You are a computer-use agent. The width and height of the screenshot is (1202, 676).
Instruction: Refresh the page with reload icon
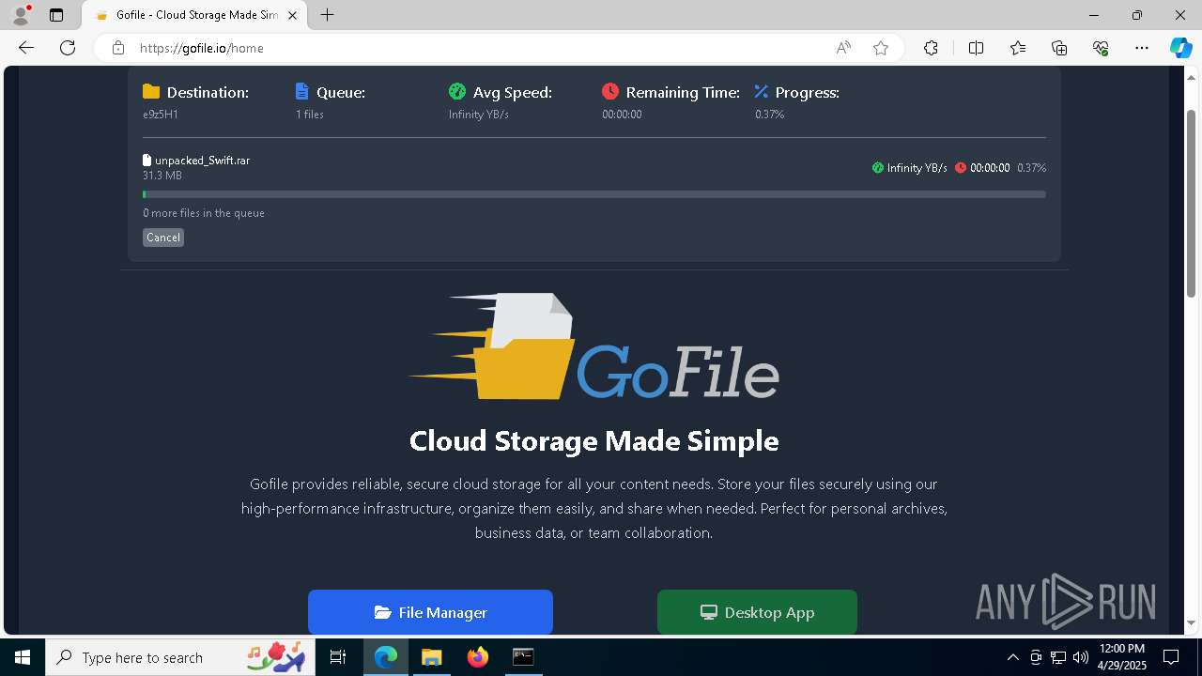click(x=68, y=48)
